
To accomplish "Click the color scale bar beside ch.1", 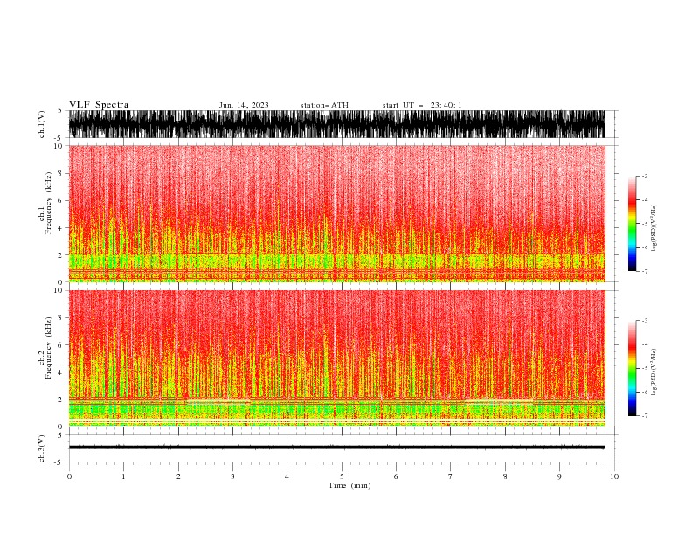I will (632, 224).
